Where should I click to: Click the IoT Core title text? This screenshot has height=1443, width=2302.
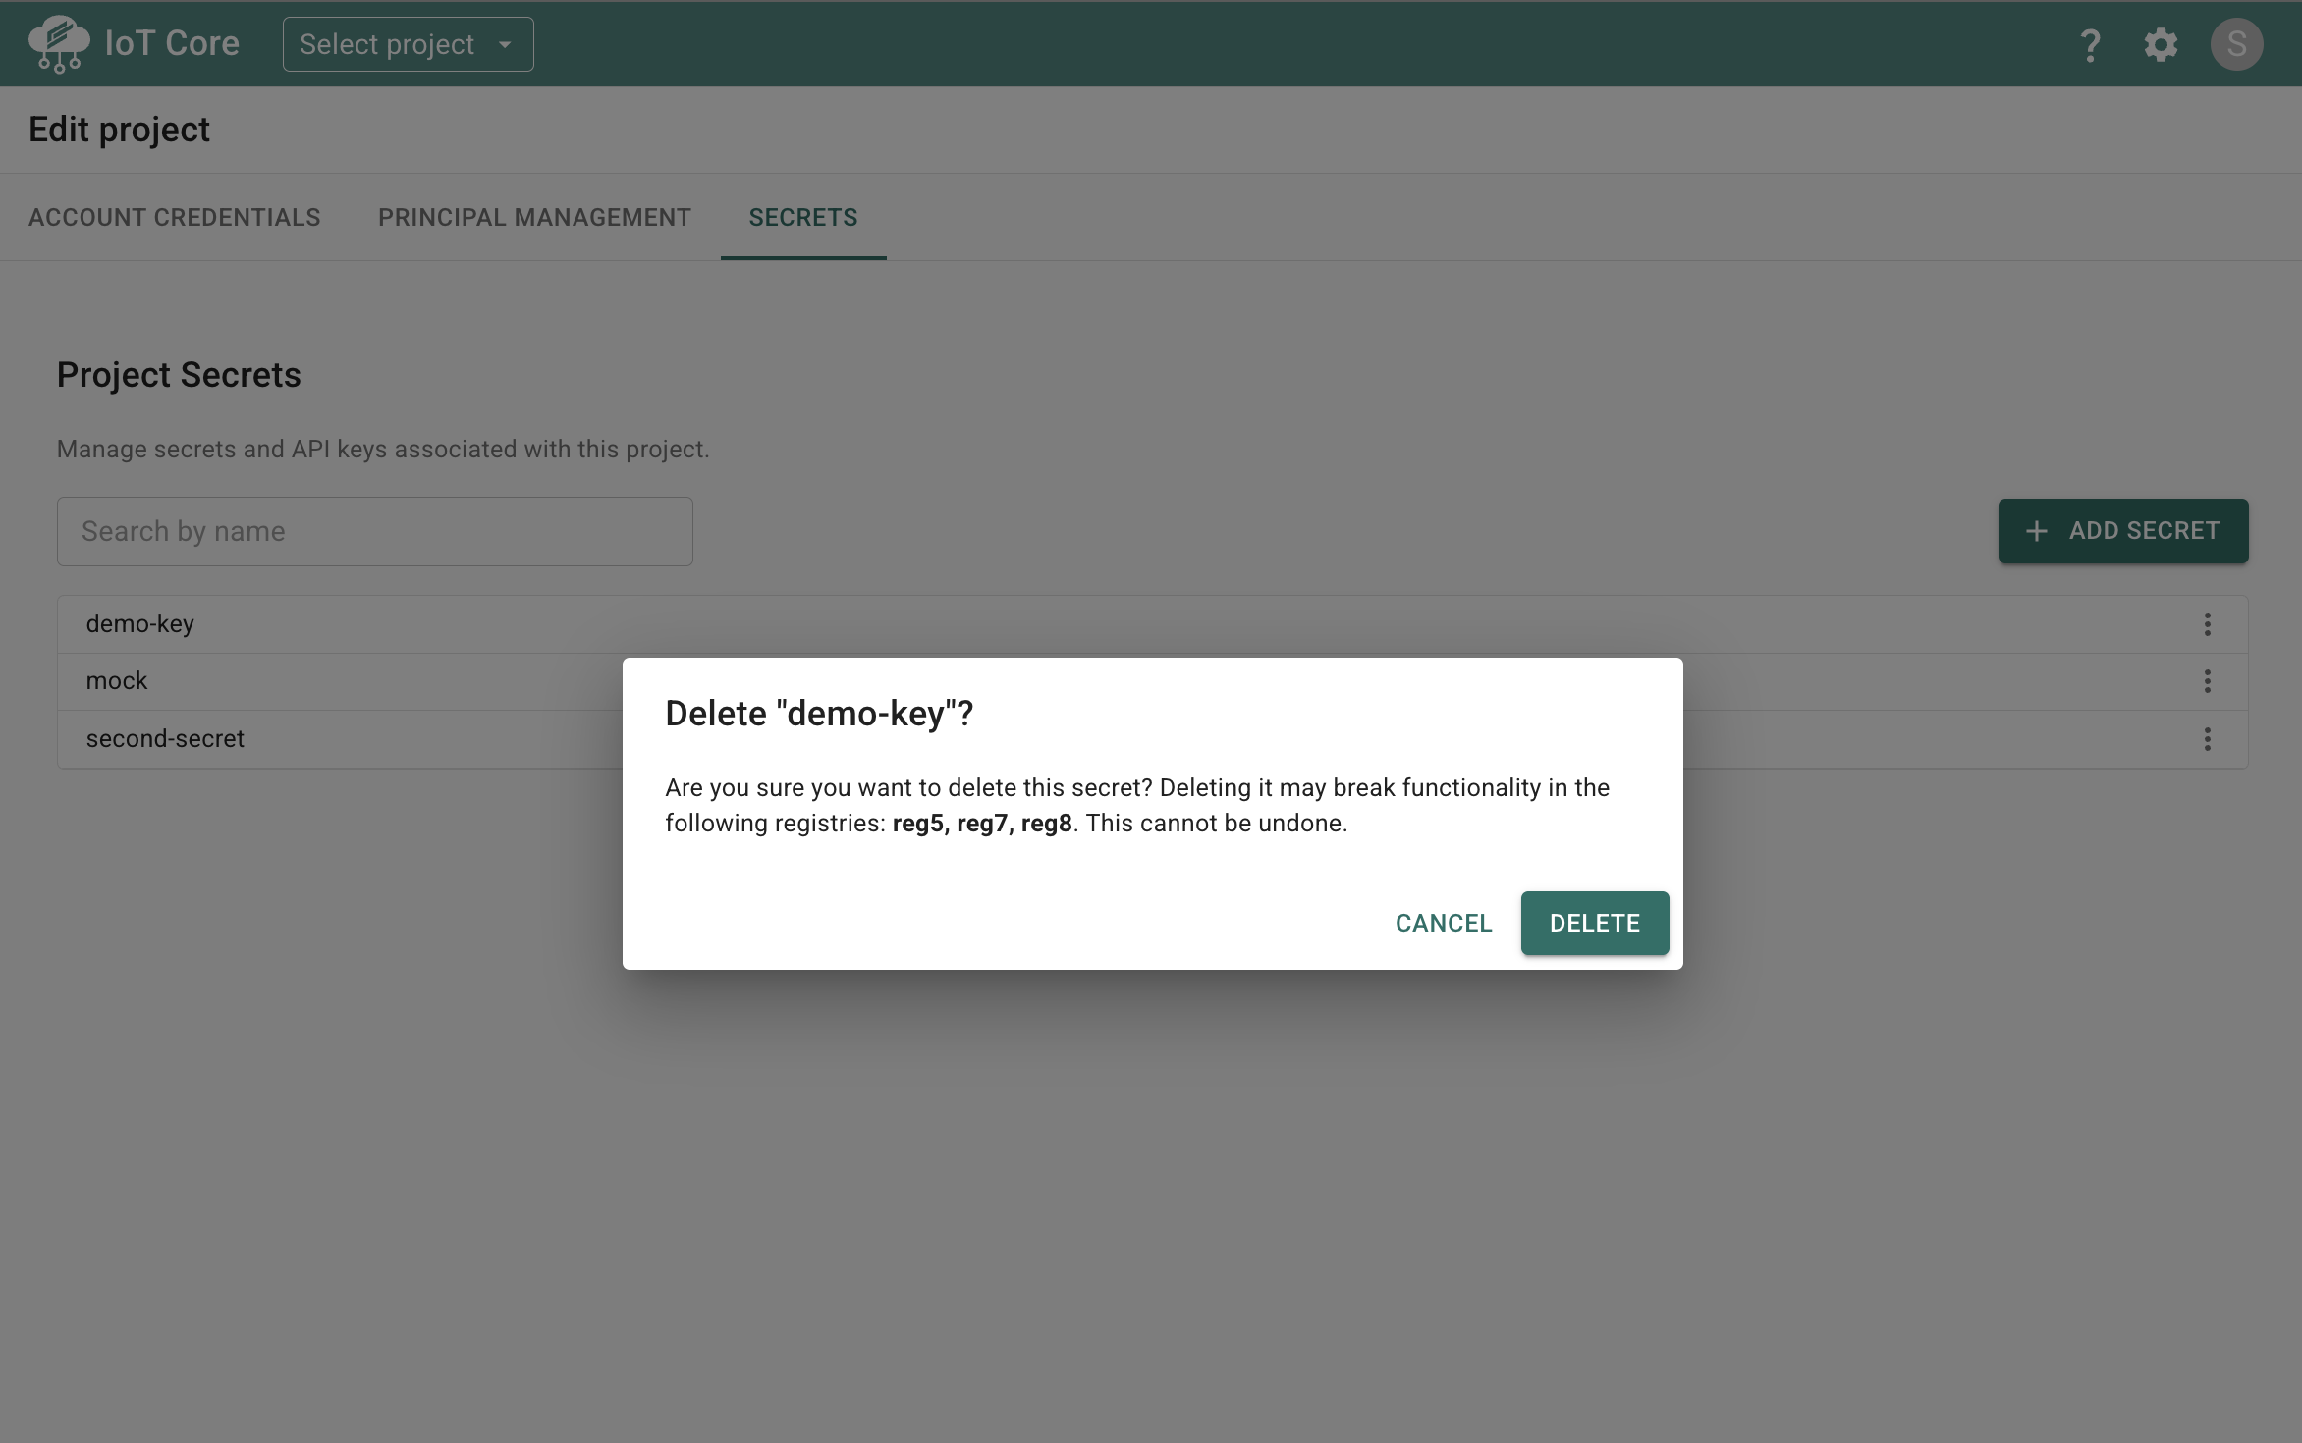click(172, 43)
